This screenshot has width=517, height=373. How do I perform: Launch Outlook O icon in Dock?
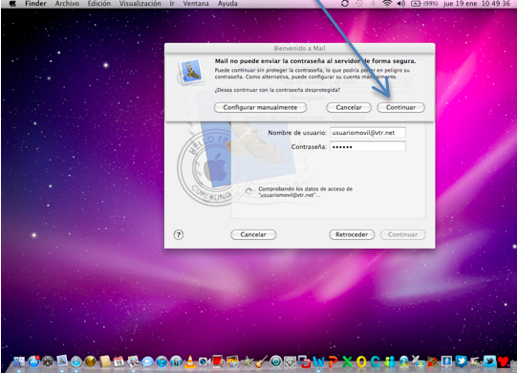[361, 362]
